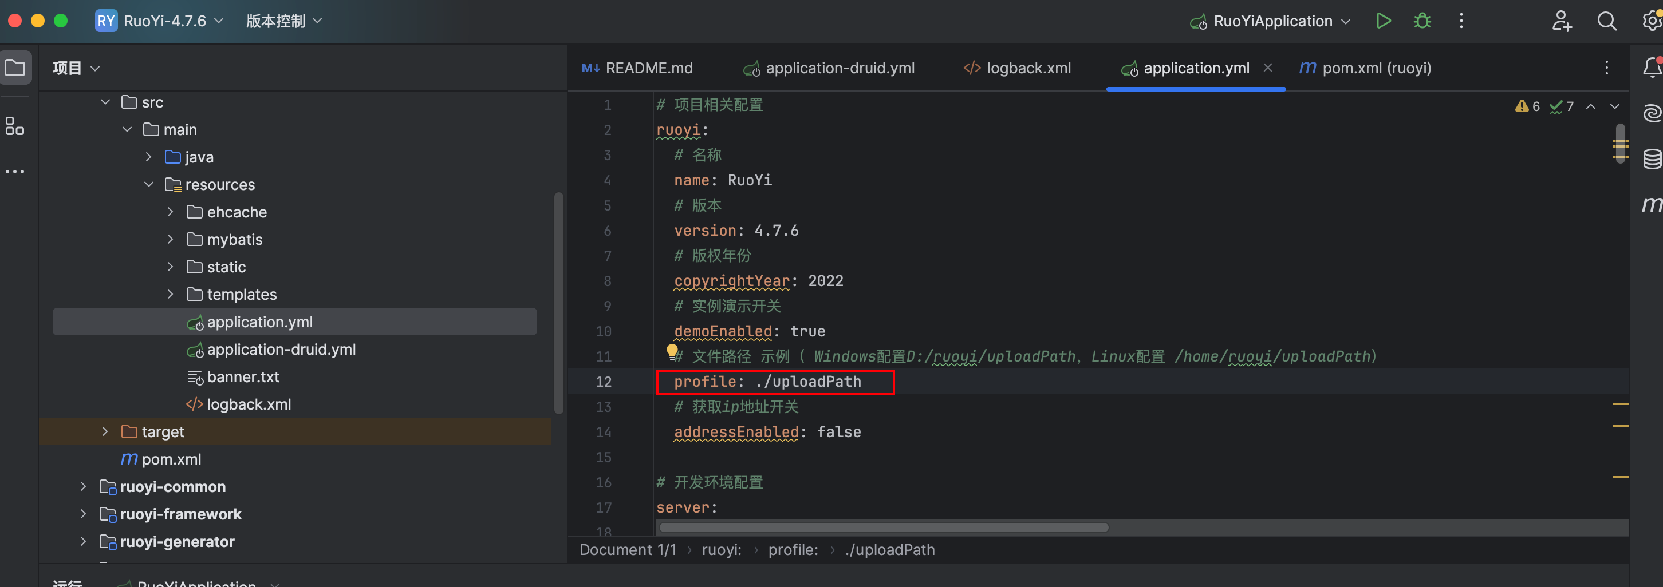1663x587 pixels.
Task: Run RuoYiApplication with the green play icon
Action: tap(1383, 21)
